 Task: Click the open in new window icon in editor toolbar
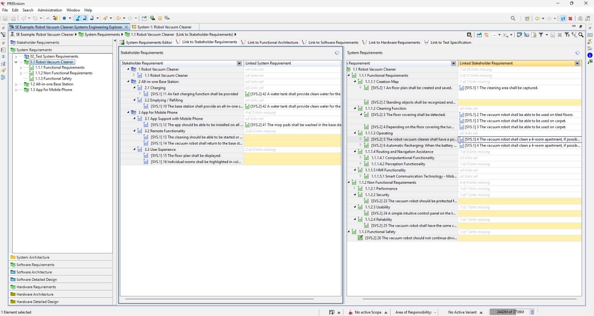479,35
